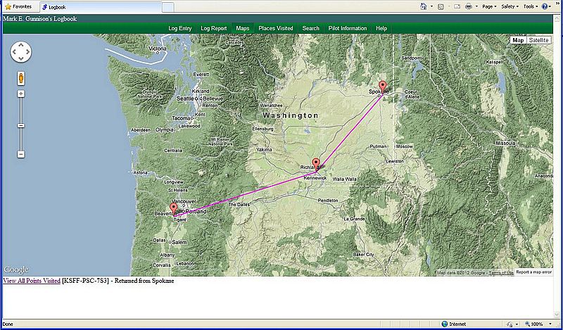Click the Report a map error link
Screen dimensions: 563x330
coord(533,272)
